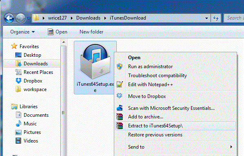Image resolution: width=244 pixels, height=156 pixels.
Task: Click the workspace folder icon
Action: tap(18, 89)
